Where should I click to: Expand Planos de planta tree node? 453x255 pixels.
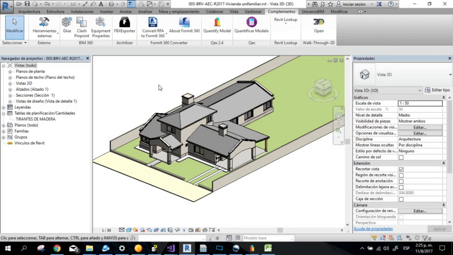[10, 72]
